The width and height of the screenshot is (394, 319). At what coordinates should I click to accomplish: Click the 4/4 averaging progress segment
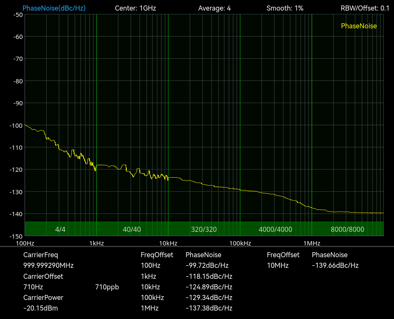click(60, 229)
